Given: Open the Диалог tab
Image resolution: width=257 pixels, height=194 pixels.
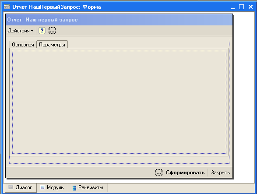Looking at the screenshot, I should click(x=21, y=187).
